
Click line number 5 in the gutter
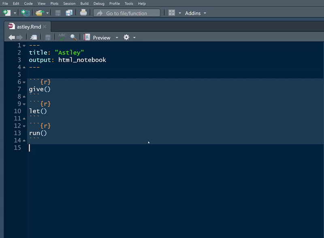click(19, 74)
